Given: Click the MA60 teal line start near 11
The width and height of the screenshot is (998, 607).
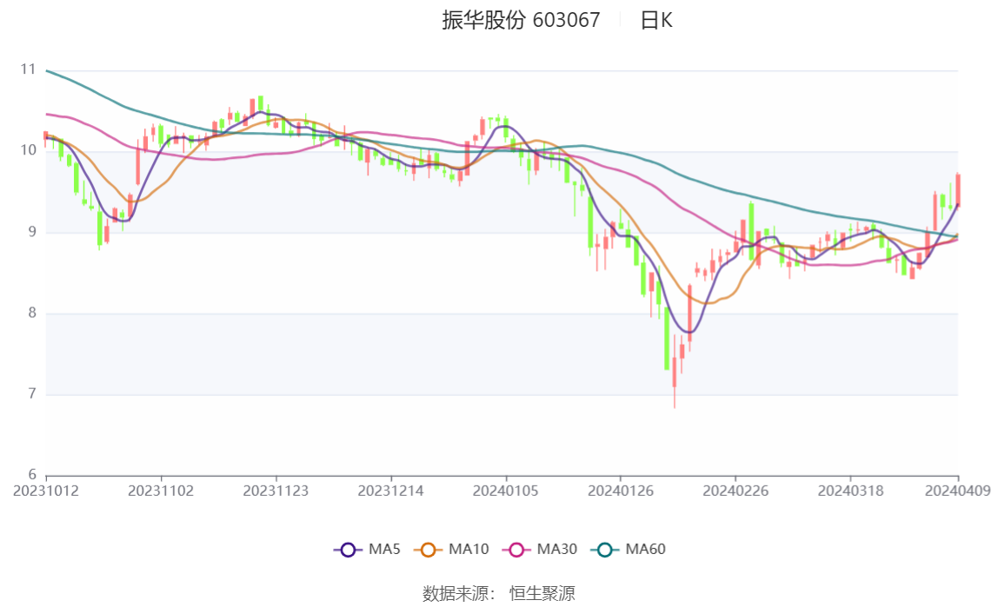Looking at the screenshot, I should [x=48, y=70].
